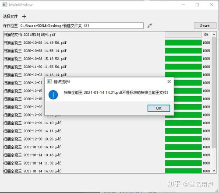Close the error prompt dialog with the X
Viewport: 219px width, 193px height.
tap(169, 81)
